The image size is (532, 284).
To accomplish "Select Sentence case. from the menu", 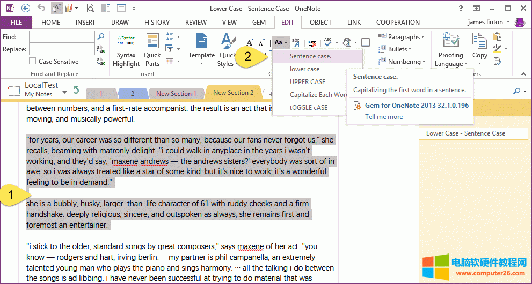I will (310, 56).
